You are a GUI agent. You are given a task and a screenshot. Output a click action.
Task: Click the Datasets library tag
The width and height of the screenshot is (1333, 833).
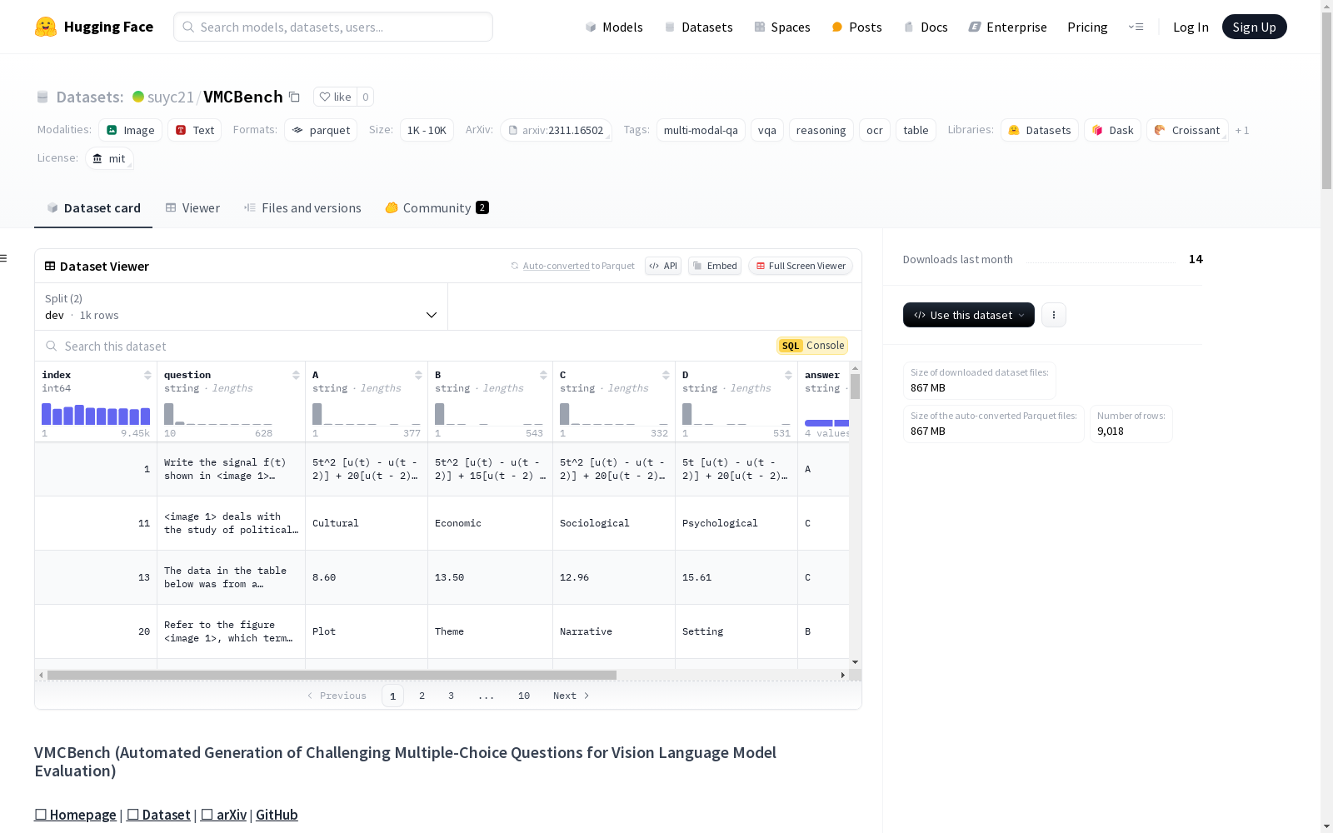(1040, 130)
